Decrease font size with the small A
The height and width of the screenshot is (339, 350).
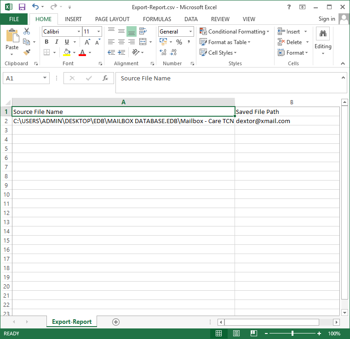pos(98,42)
